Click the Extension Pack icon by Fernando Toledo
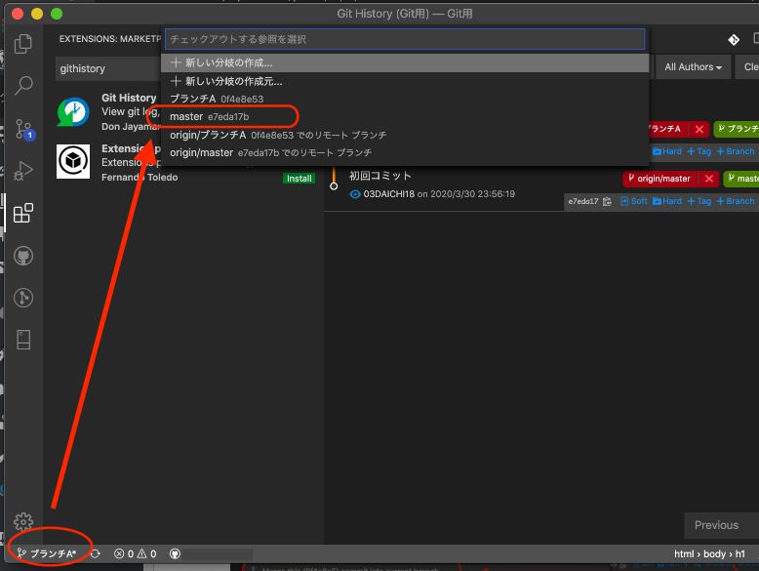Screen dimensions: 759x571 (73, 161)
